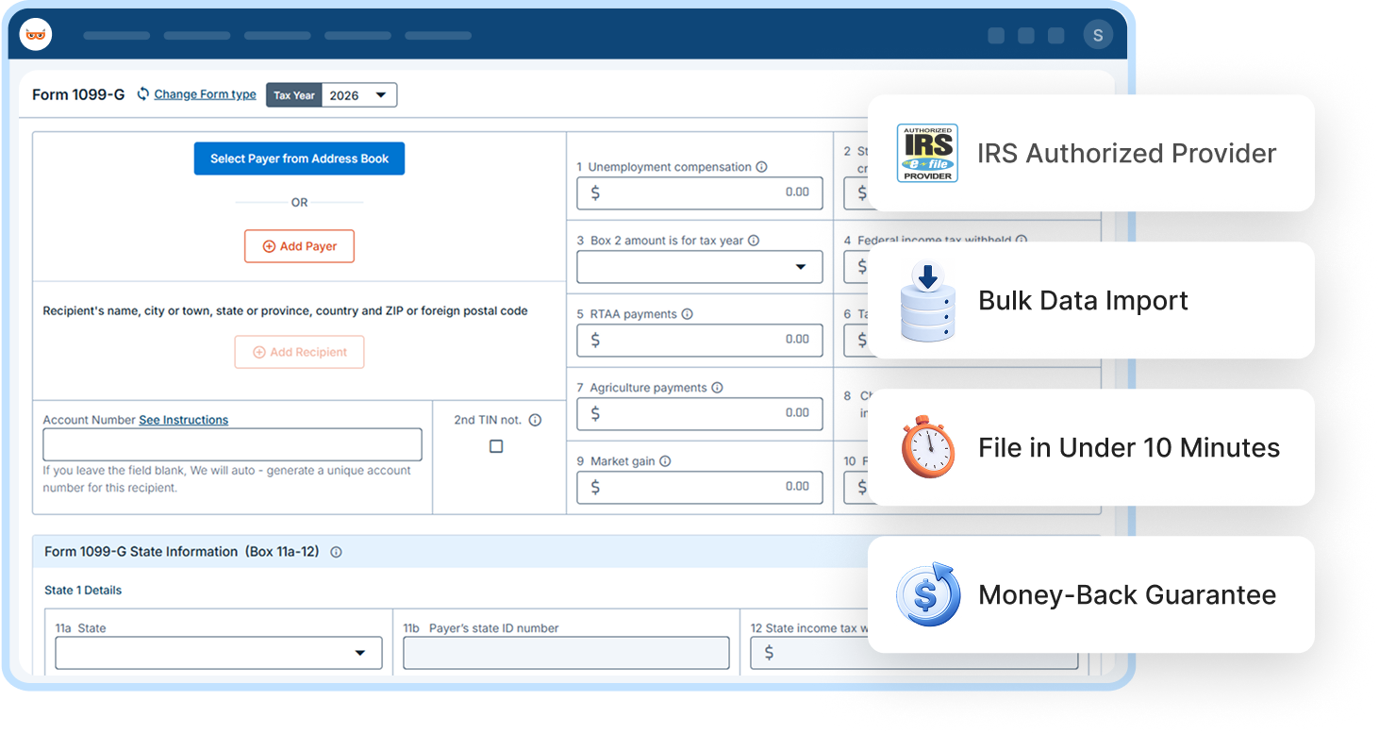Open the See Instructions link
The image size is (1379, 734).
pos(183,420)
